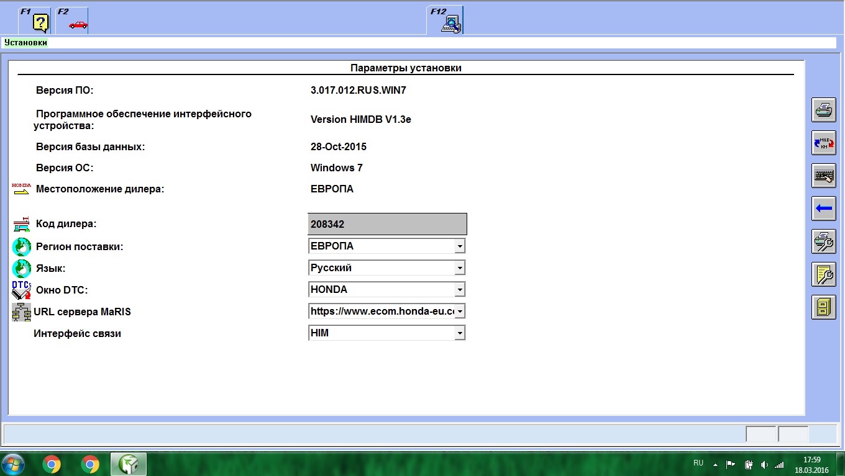
Task: Toggle the MILE/km units conversion icon
Action: 824,143
